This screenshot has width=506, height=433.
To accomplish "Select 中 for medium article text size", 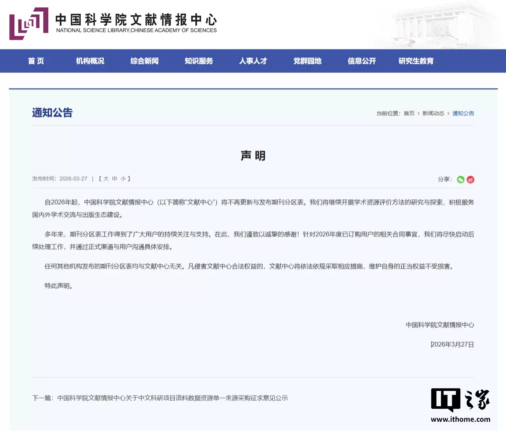I will coord(115,178).
